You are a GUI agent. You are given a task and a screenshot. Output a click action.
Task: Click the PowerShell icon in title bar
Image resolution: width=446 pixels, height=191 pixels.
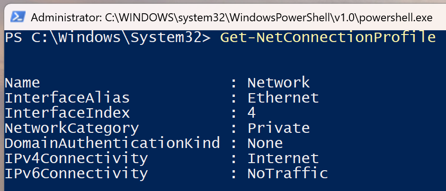click(x=18, y=17)
